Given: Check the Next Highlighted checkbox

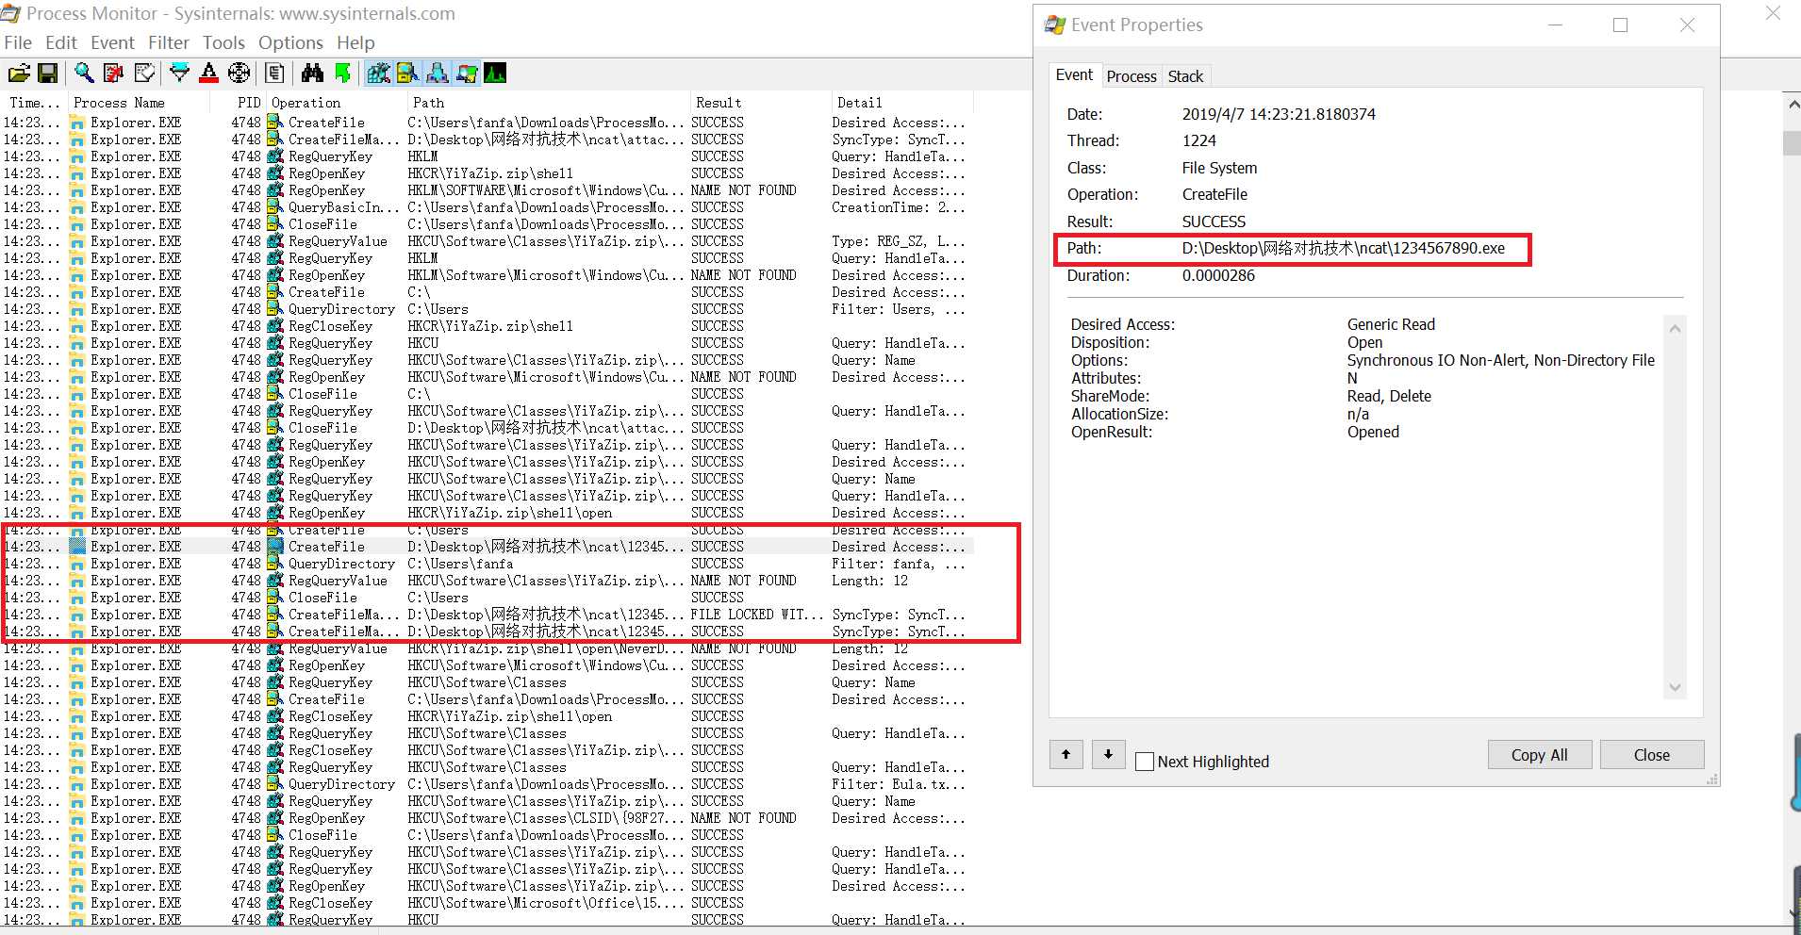Looking at the screenshot, I should (1145, 762).
